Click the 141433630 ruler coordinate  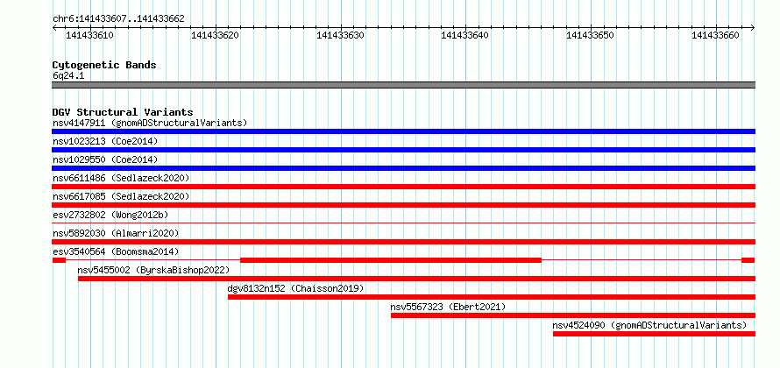click(340, 35)
